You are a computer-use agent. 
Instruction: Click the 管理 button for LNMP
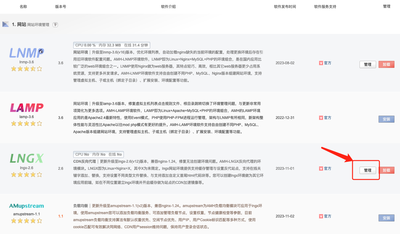368,64
